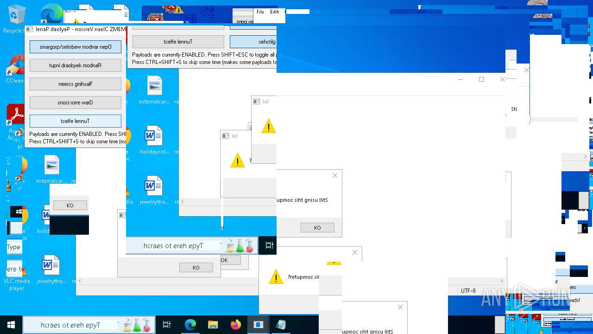
Task: Click the 'sehctilg' payload button
Action: (253, 42)
